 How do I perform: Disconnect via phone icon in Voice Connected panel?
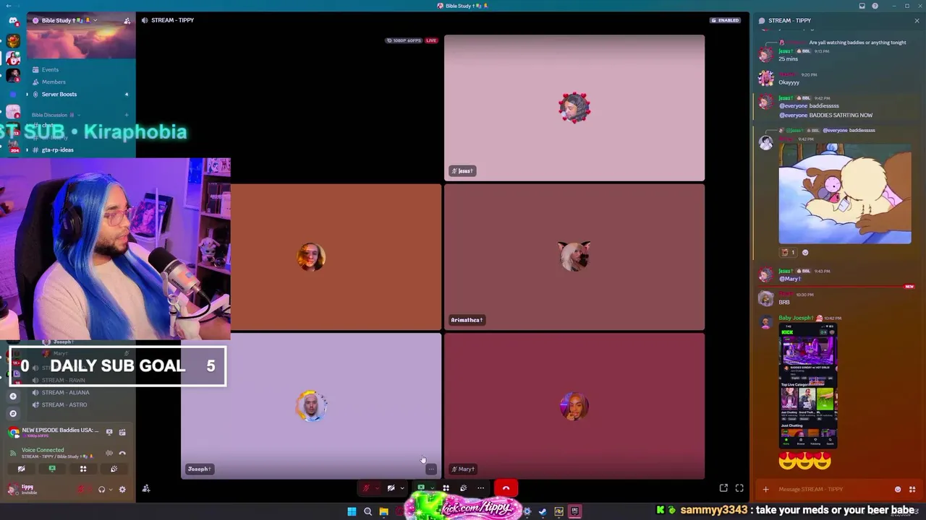click(122, 453)
